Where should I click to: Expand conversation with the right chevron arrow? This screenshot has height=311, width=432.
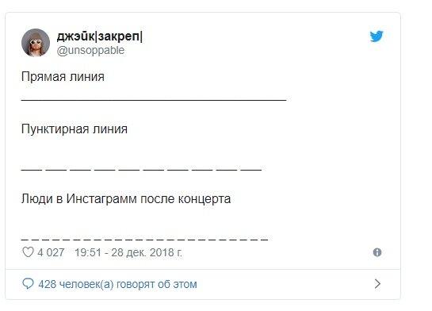[377, 283]
